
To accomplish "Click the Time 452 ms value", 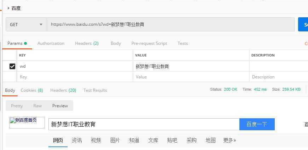I will coord(260,89).
